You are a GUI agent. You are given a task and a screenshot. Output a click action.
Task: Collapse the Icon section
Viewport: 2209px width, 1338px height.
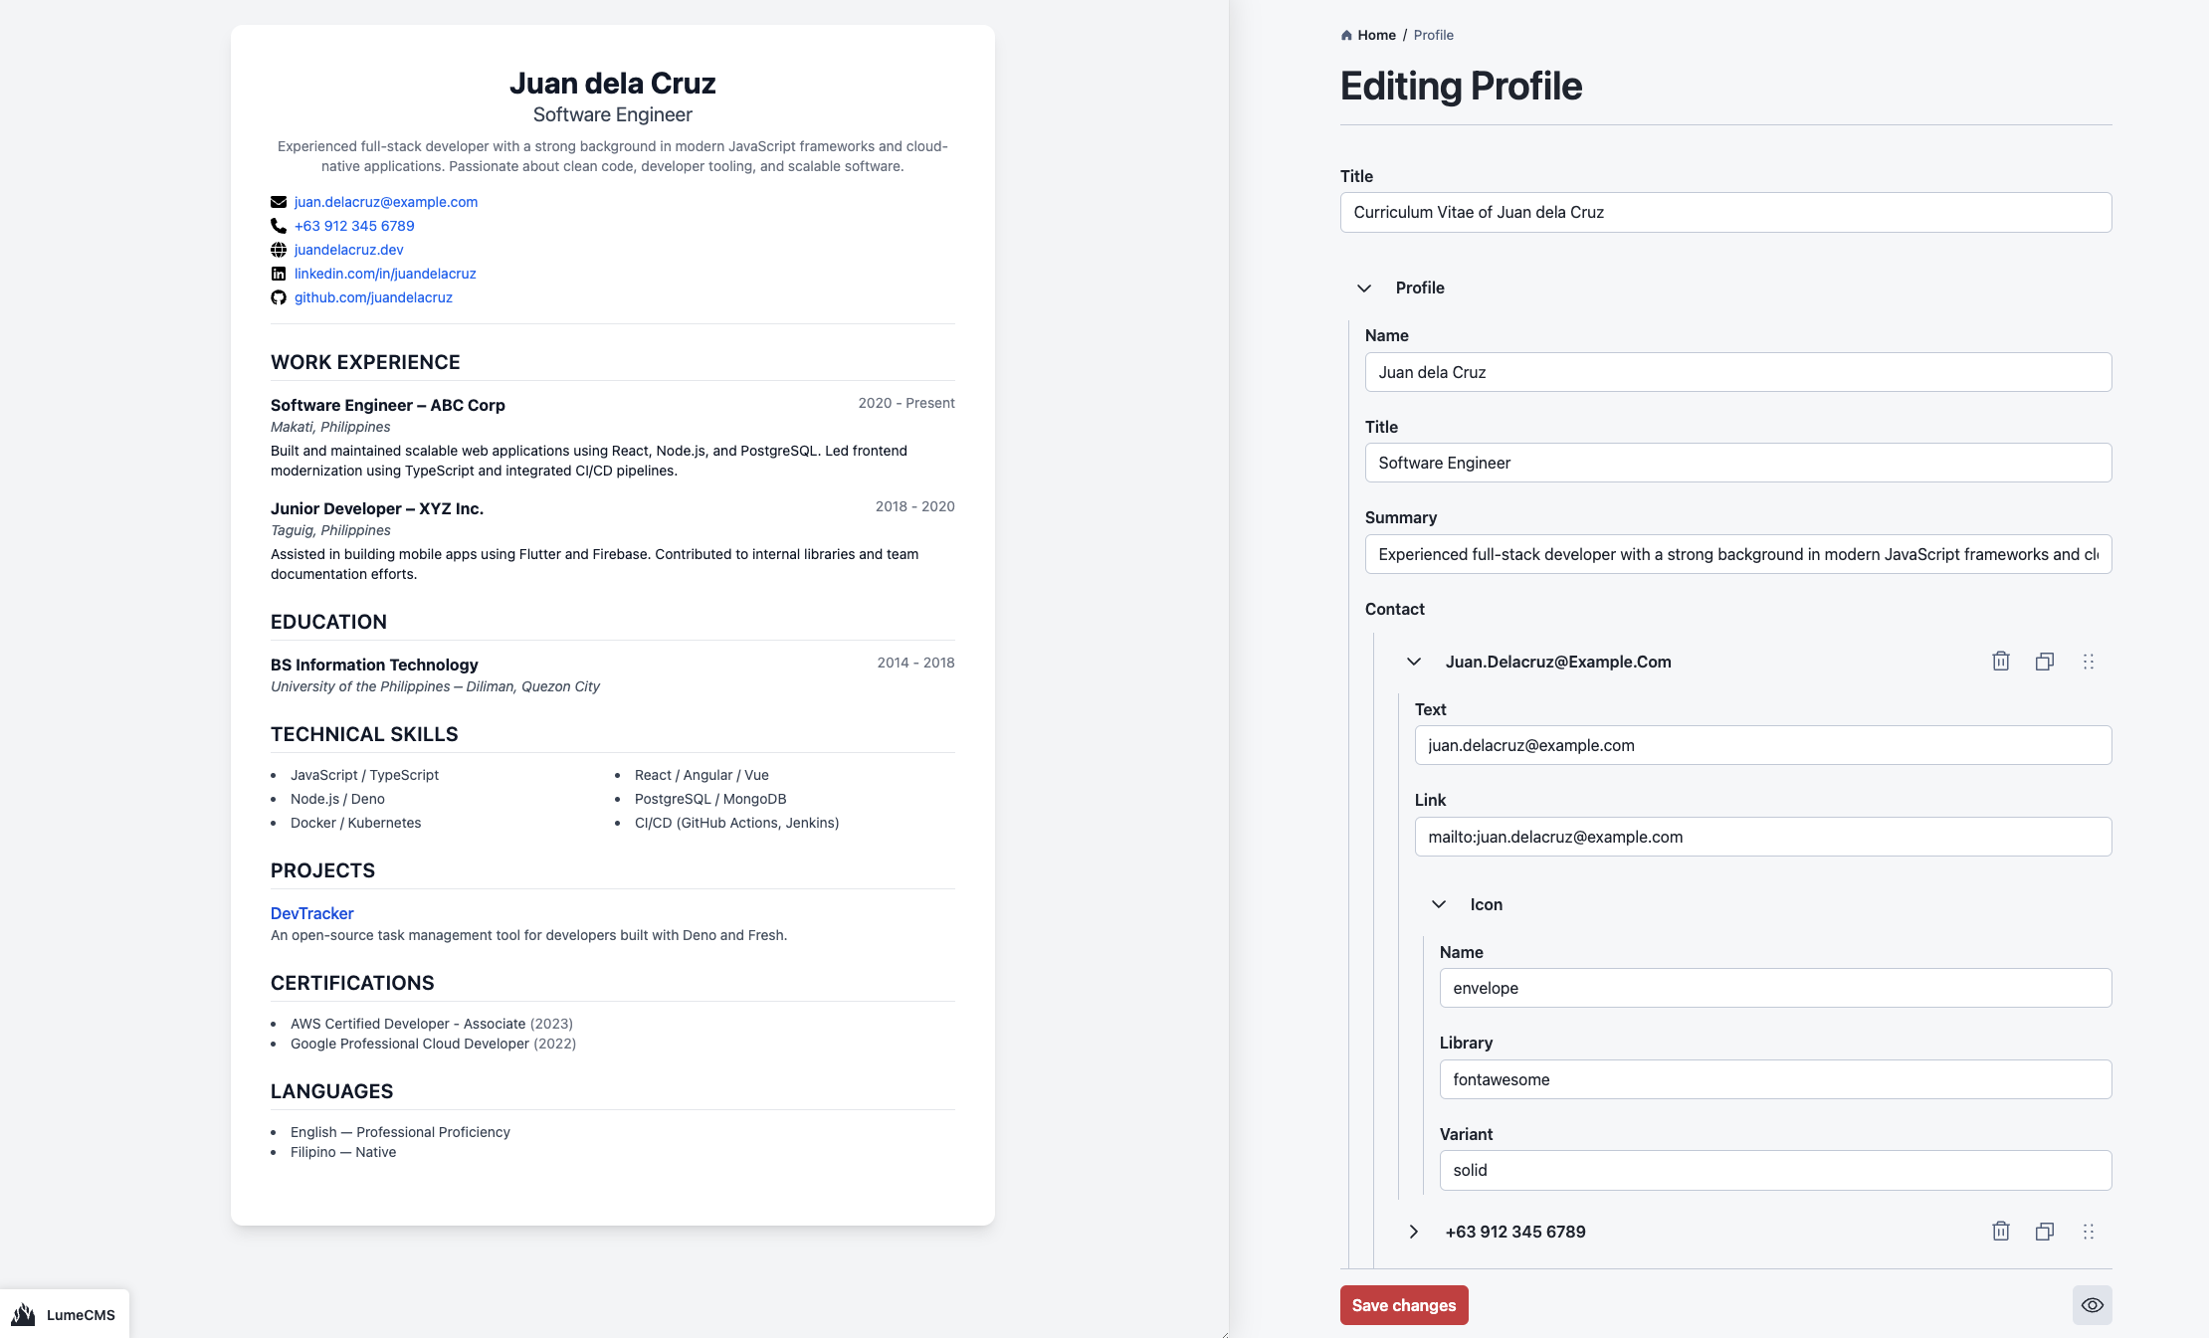pos(1439,904)
